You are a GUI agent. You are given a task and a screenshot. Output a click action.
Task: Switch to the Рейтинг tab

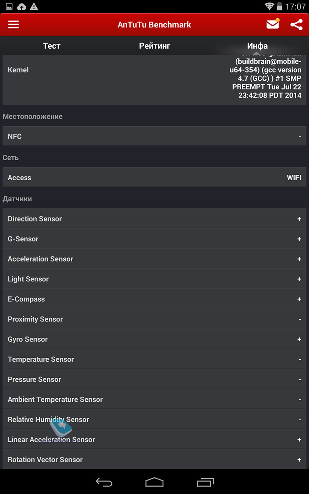(x=154, y=46)
